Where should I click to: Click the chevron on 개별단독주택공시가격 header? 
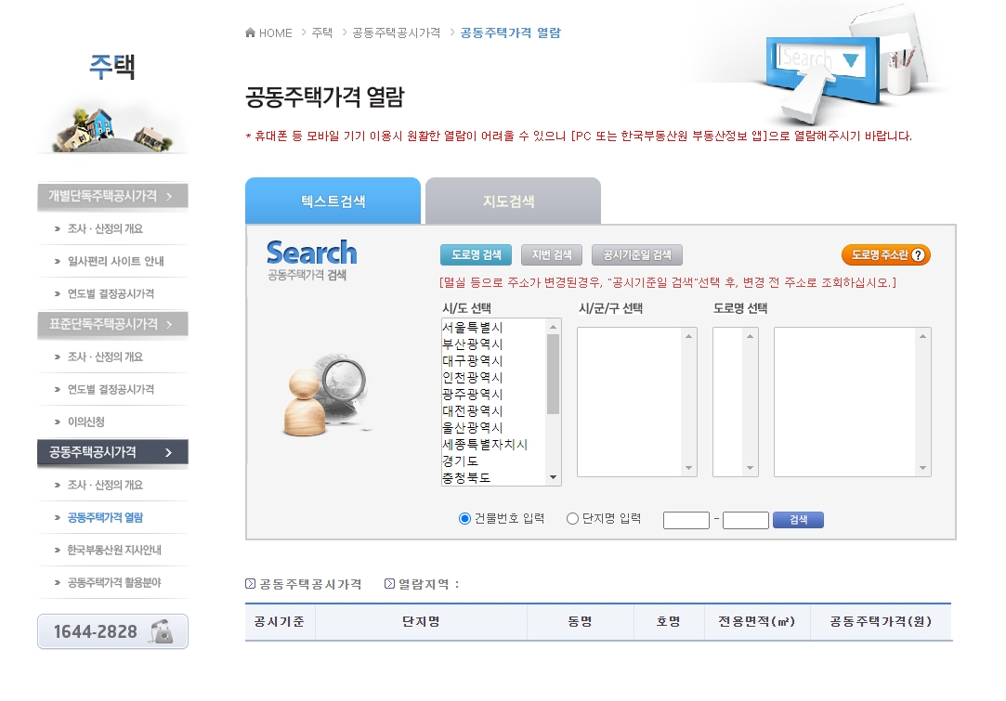click(169, 196)
